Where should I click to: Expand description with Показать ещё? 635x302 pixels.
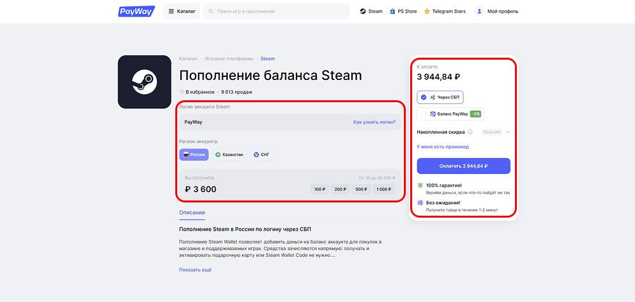coord(195,270)
